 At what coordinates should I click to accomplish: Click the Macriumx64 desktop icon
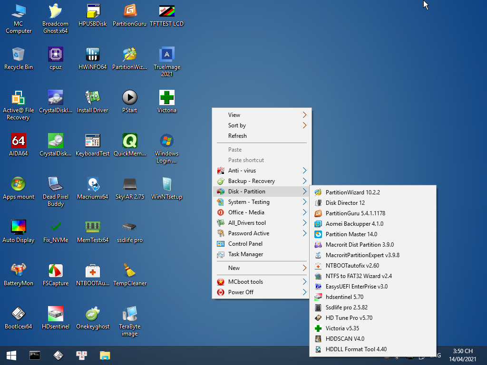pyautogui.click(x=93, y=188)
